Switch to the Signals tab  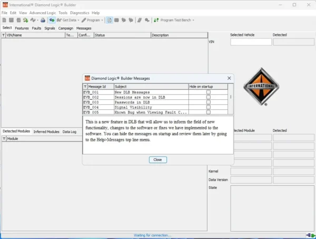coord(50,28)
